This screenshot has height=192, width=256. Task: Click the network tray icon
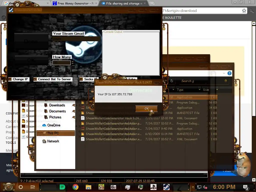[199, 187]
